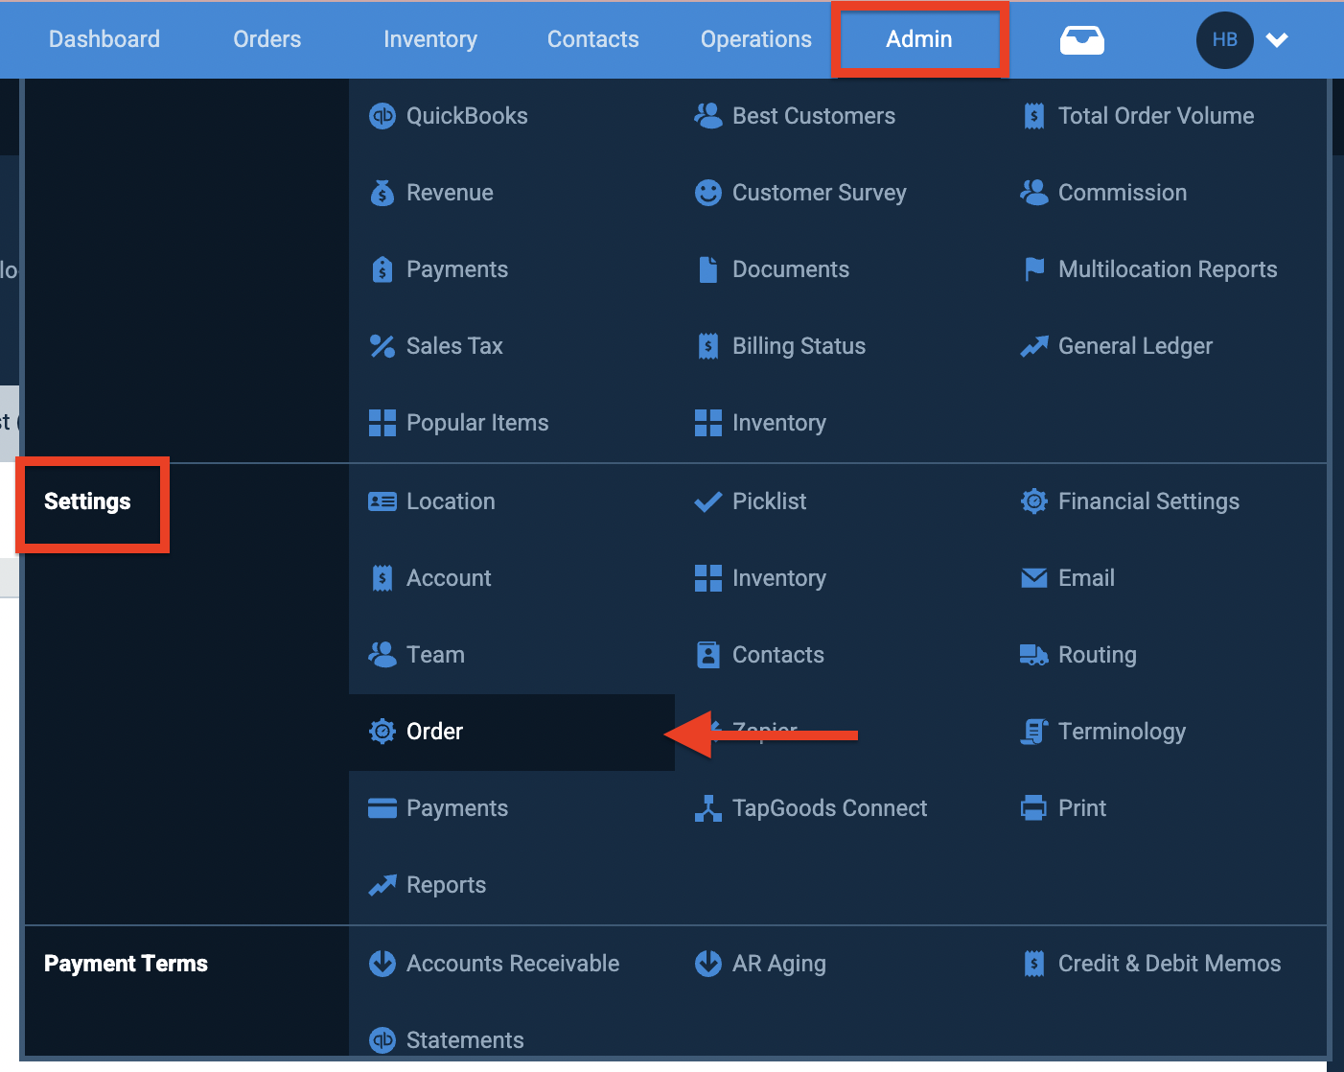Click the Best Customers people icon
Viewport: 1344px width, 1072px height.
pyautogui.click(x=708, y=116)
